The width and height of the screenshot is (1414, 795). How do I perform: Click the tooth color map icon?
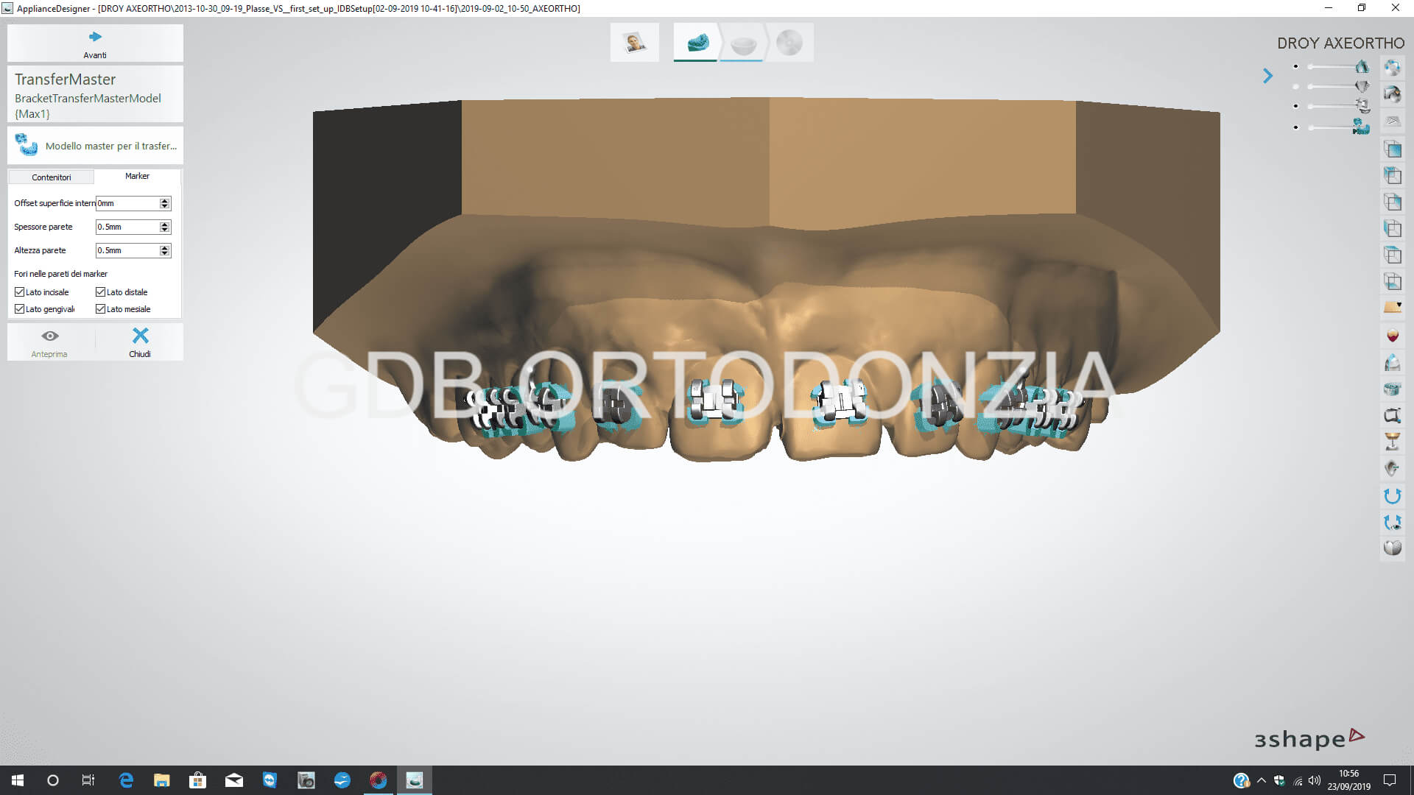[1392, 336]
